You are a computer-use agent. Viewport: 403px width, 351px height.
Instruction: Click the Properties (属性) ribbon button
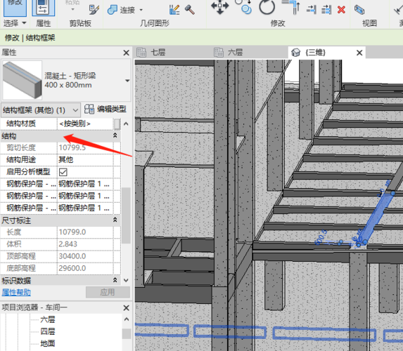tap(43, 13)
